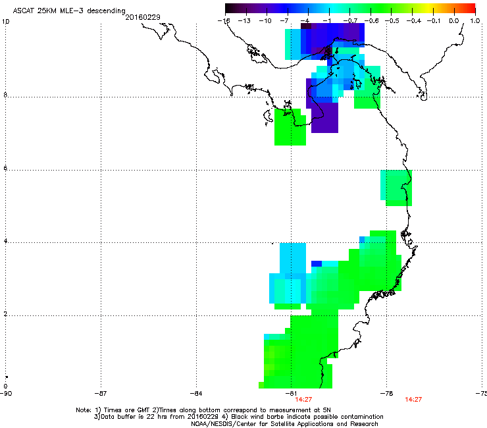Click the note line starting 'Note: 1) Times are GMT'
Screen dimensions: 487x428
coord(203,410)
